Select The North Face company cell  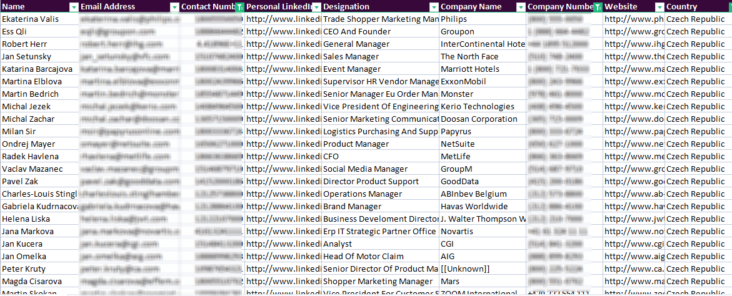tap(483, 56)
